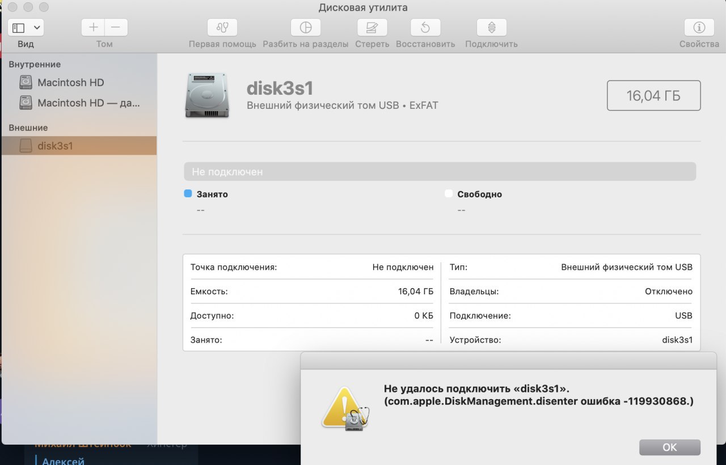
Task: Click the Внешний физический том USB • ExFAT subtitle
Action: click(343, 105)
